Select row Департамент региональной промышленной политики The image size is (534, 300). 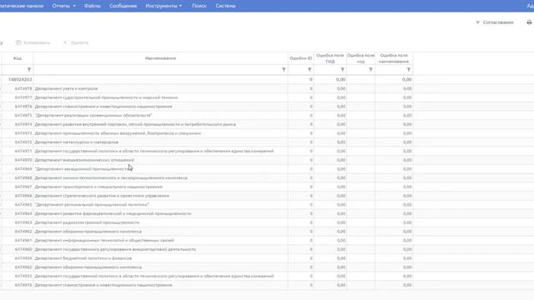[206, 204]
